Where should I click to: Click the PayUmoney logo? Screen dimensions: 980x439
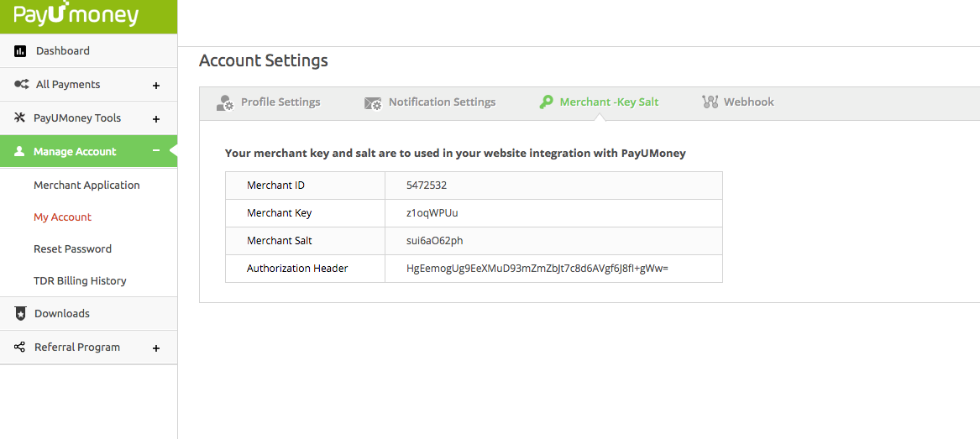[76, 16]
